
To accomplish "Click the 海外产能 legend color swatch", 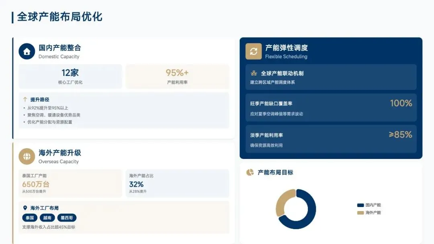I will point(360,213).
